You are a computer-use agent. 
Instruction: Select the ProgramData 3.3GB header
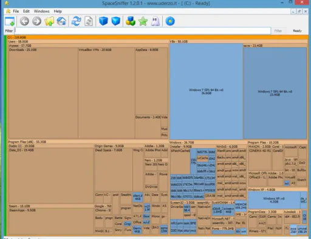point(265,212)
